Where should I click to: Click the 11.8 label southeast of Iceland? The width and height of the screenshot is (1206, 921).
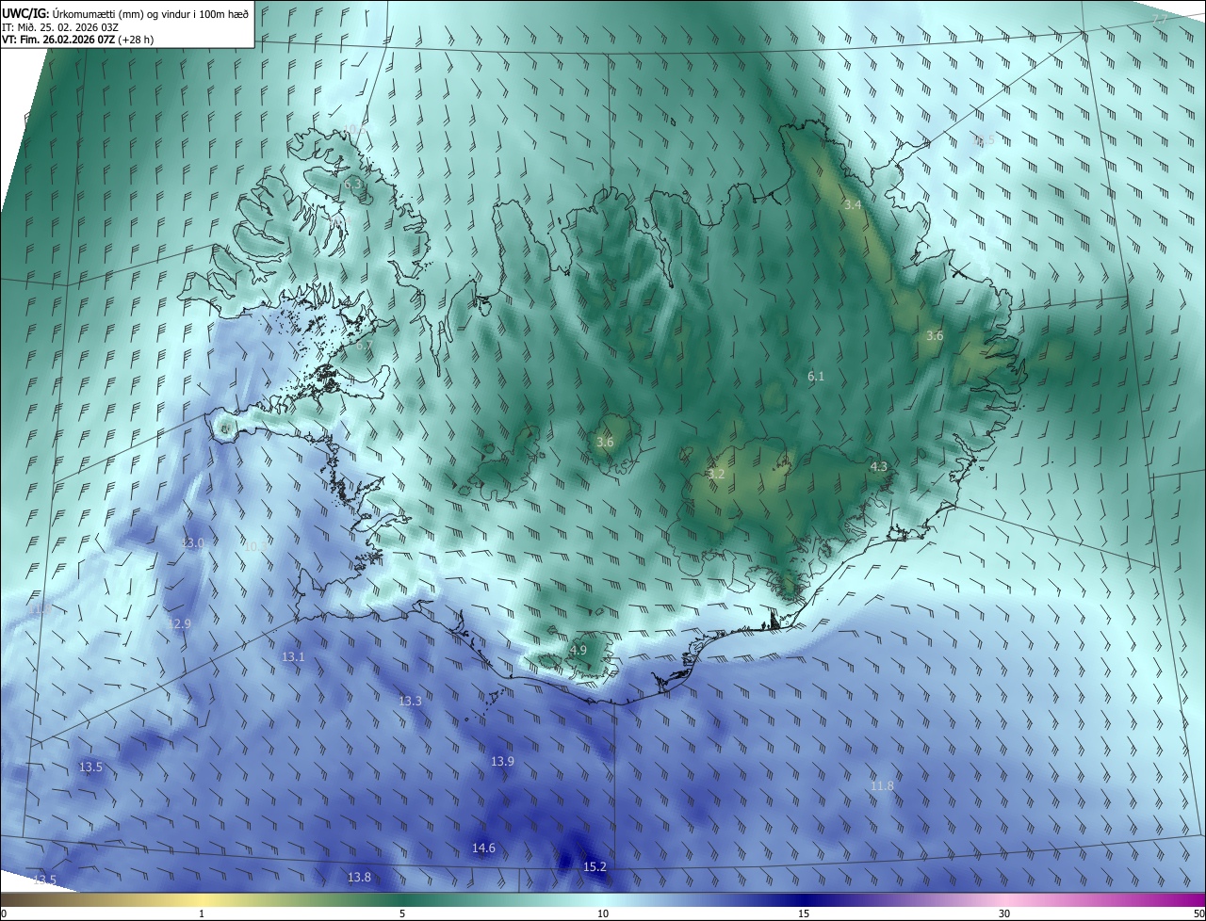click(882, 786)
